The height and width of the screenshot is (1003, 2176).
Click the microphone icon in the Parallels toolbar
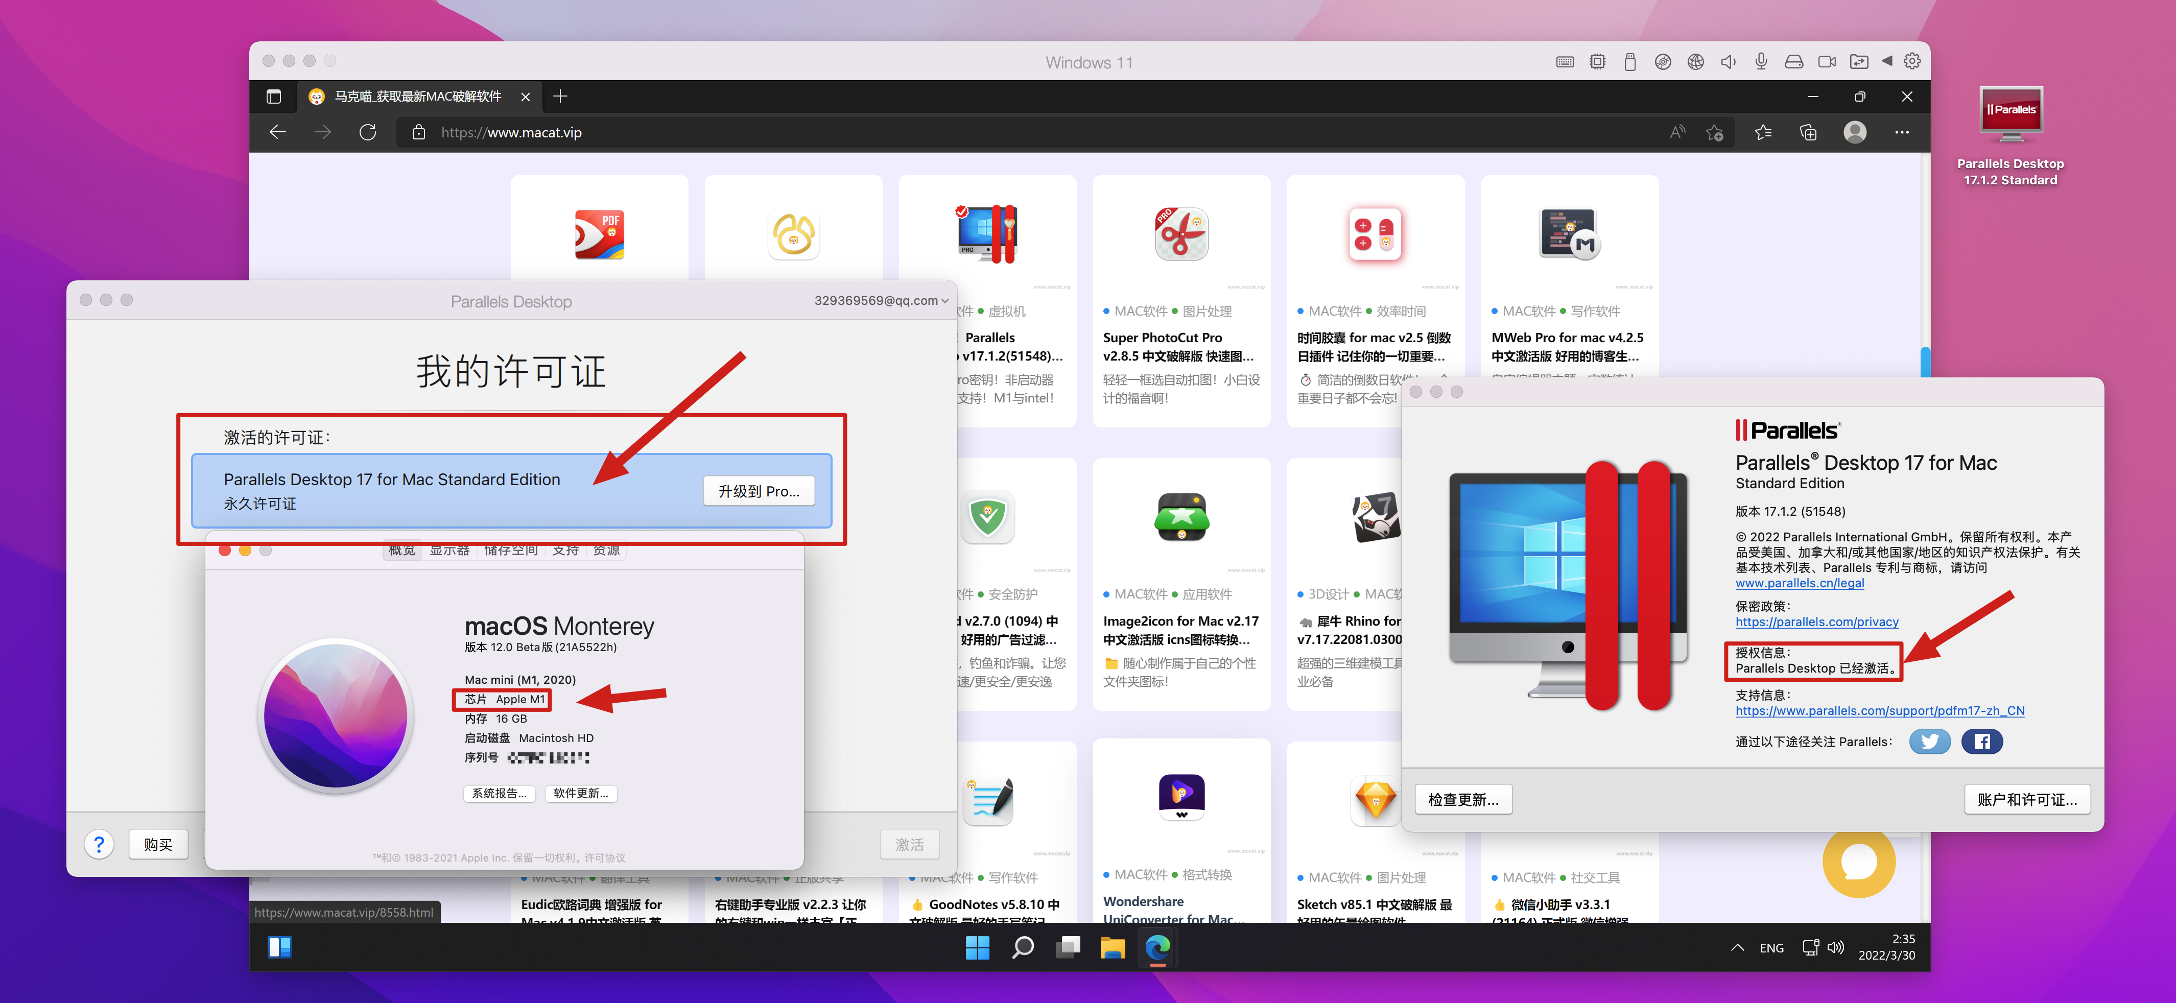[x=1761, y=62]
